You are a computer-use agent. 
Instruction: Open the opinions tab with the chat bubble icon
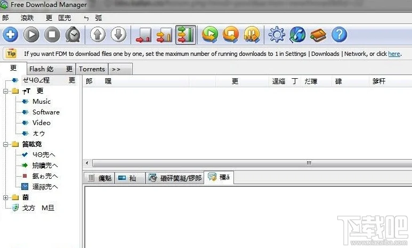tap(219, 177)
